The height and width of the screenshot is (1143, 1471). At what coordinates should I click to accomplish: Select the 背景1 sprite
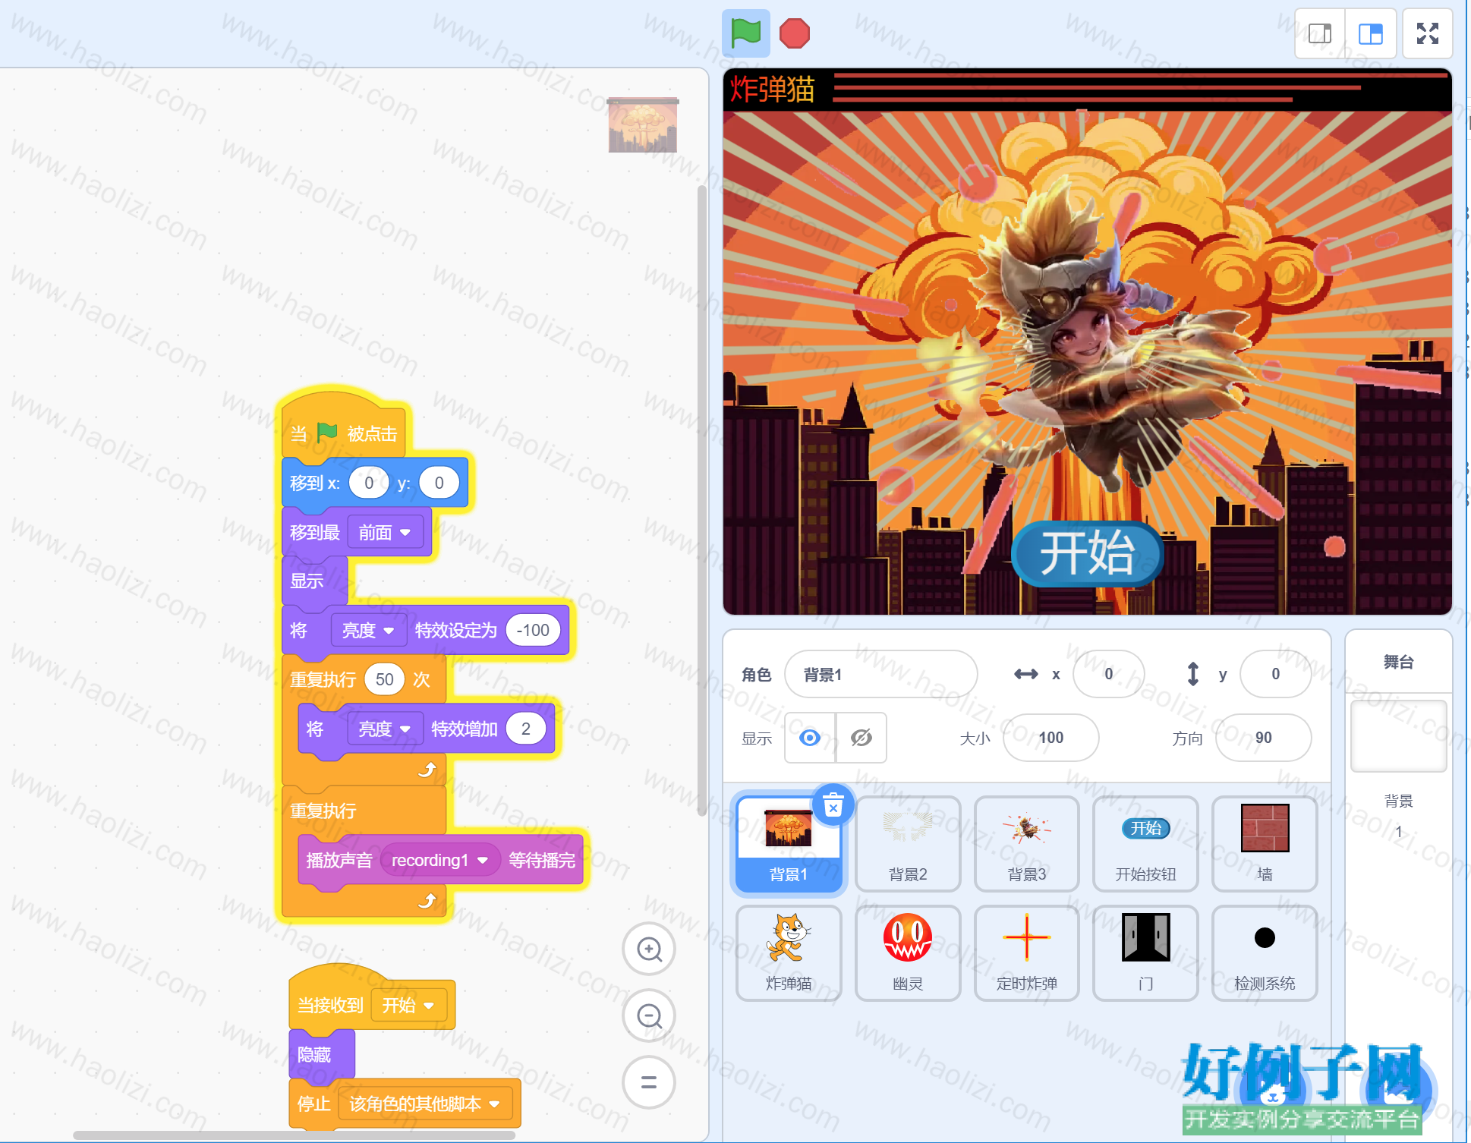pos(789,843)
